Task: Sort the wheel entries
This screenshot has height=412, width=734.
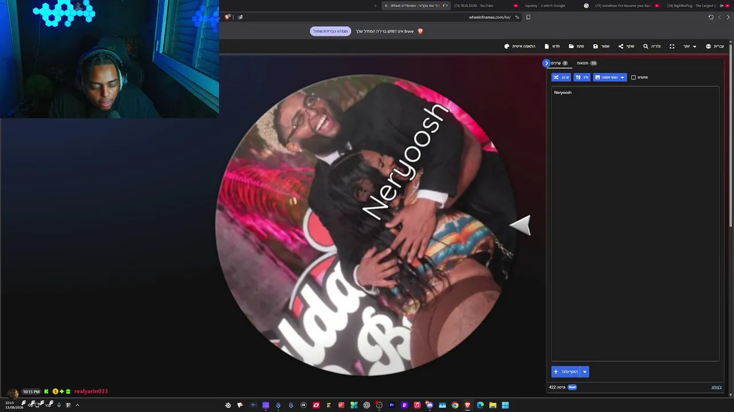Action: [582, 77]
